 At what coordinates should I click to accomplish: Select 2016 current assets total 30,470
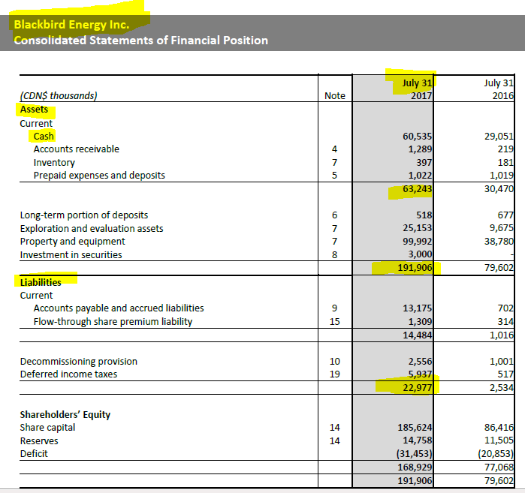499,189
